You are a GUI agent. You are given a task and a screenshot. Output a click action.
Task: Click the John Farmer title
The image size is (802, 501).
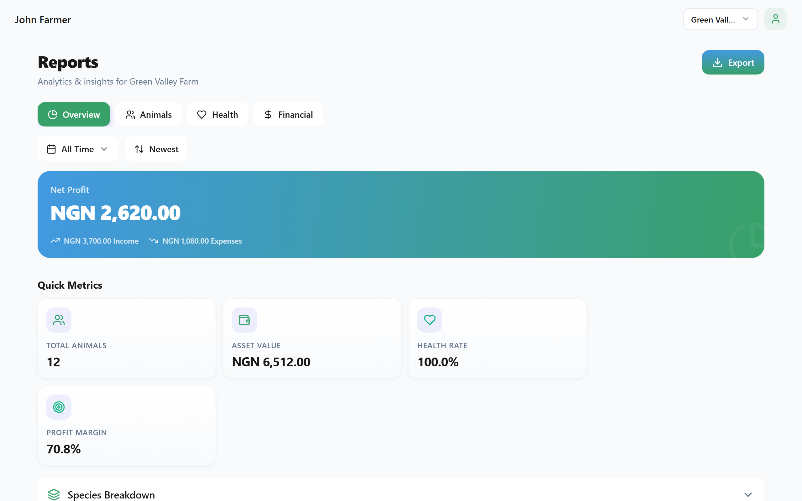pyautogui.click(x=43, y=19)
